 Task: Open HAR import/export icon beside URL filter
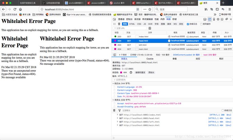(150, 28)
